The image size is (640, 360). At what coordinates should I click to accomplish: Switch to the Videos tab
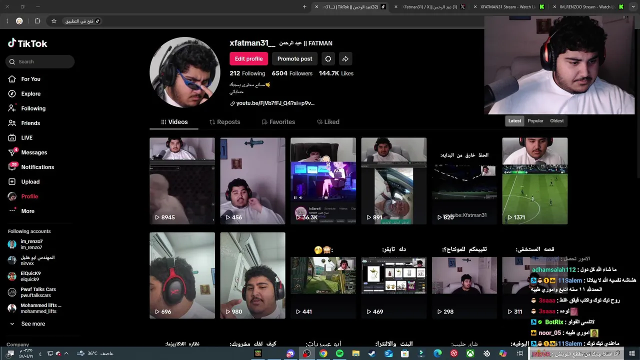point(174,122)
